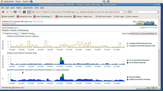
Task: Go back with the Firefox back arrow
Action: pyautogui.click(x=3, y=12)
